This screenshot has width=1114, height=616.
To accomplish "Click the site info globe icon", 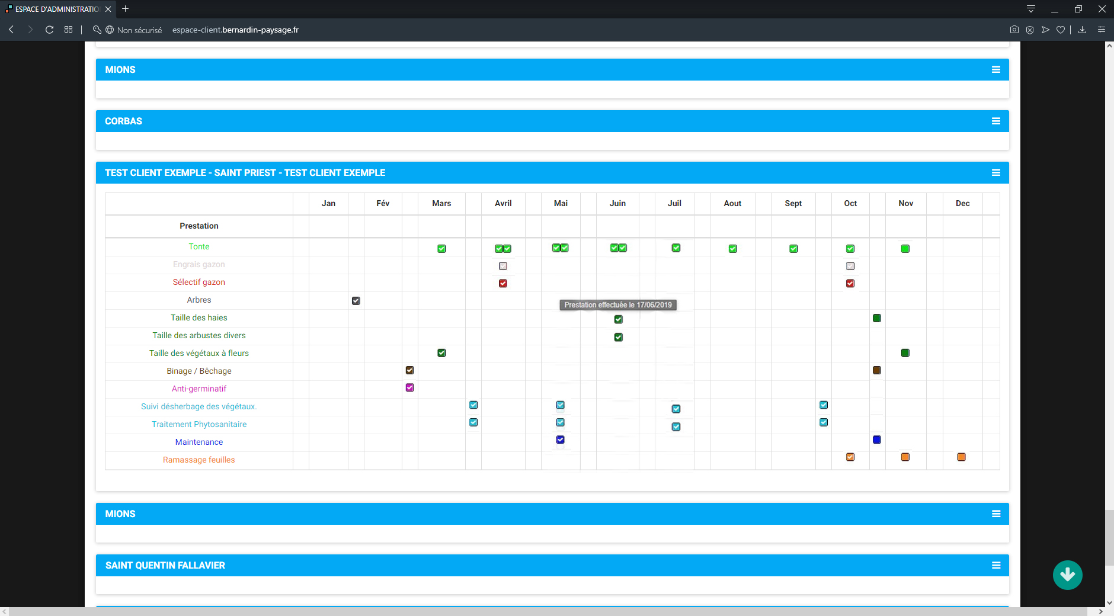I will [x=110, y=30].
